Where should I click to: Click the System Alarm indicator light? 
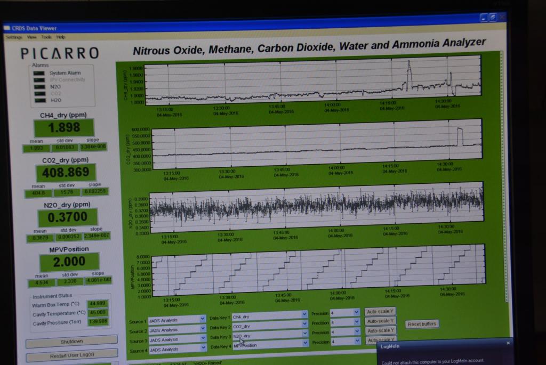pos(39,73)
